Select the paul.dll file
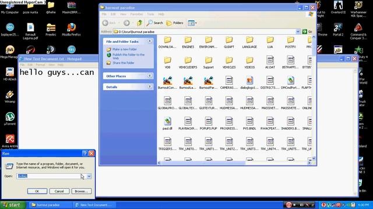 tap(167, 124)
